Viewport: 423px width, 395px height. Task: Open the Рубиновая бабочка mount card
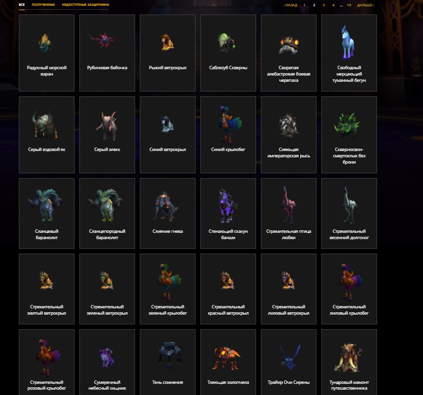click(x=107, y=53)
